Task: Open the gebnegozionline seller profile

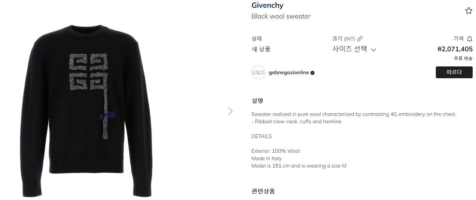Action: pyautogui.click(x=289, y=73)
